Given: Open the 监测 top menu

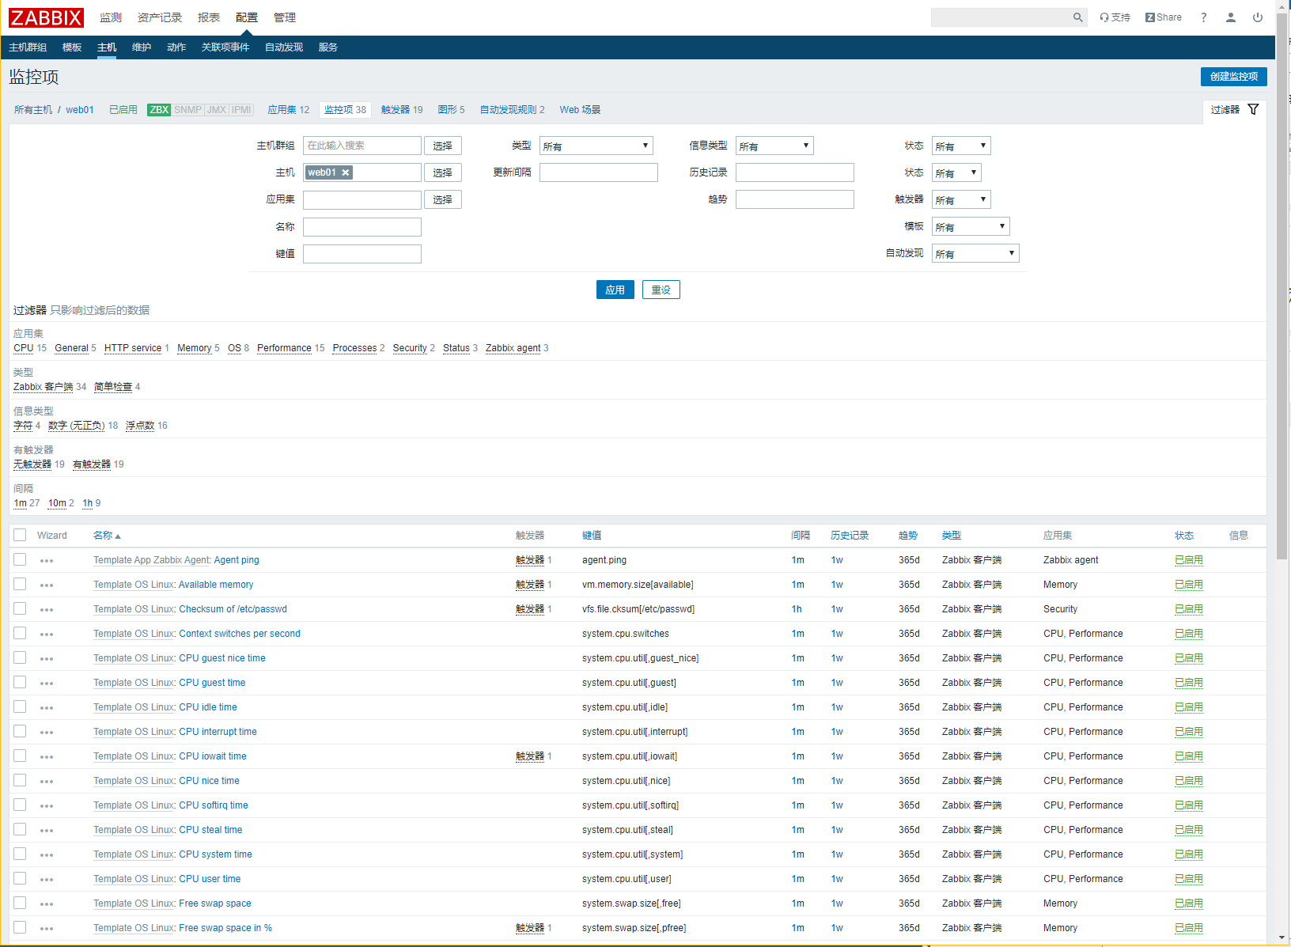Looking at the screenshot, I should 111,17.
